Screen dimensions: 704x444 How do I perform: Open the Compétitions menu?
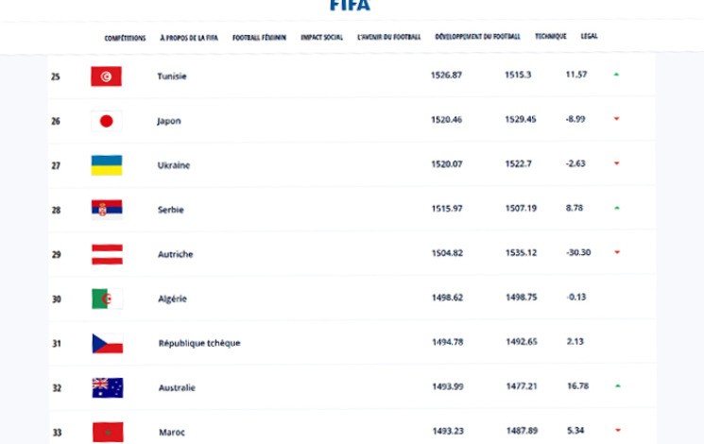click(126, 38)
